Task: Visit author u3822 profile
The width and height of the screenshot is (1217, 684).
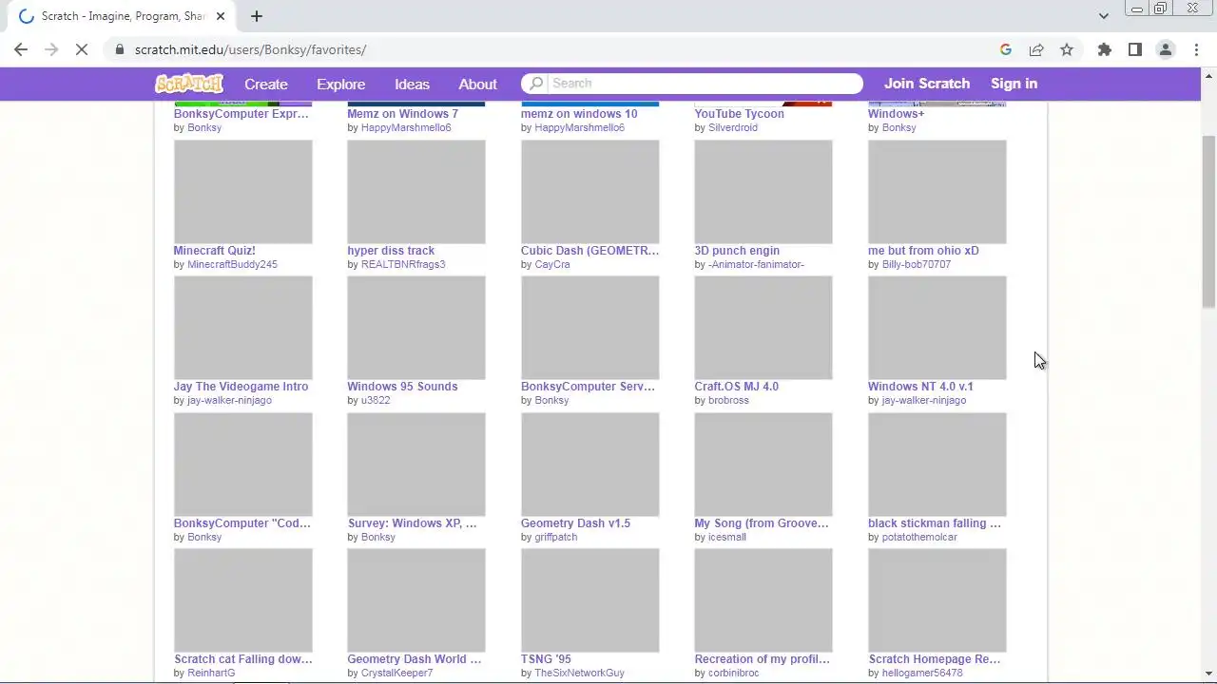Action: coord(376,400)
